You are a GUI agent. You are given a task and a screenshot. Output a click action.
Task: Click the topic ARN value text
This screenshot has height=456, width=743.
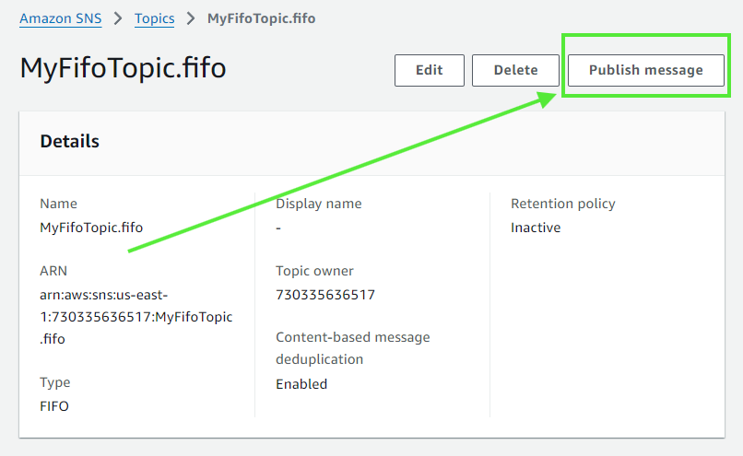pyautogui.click(x=136, y=317)
